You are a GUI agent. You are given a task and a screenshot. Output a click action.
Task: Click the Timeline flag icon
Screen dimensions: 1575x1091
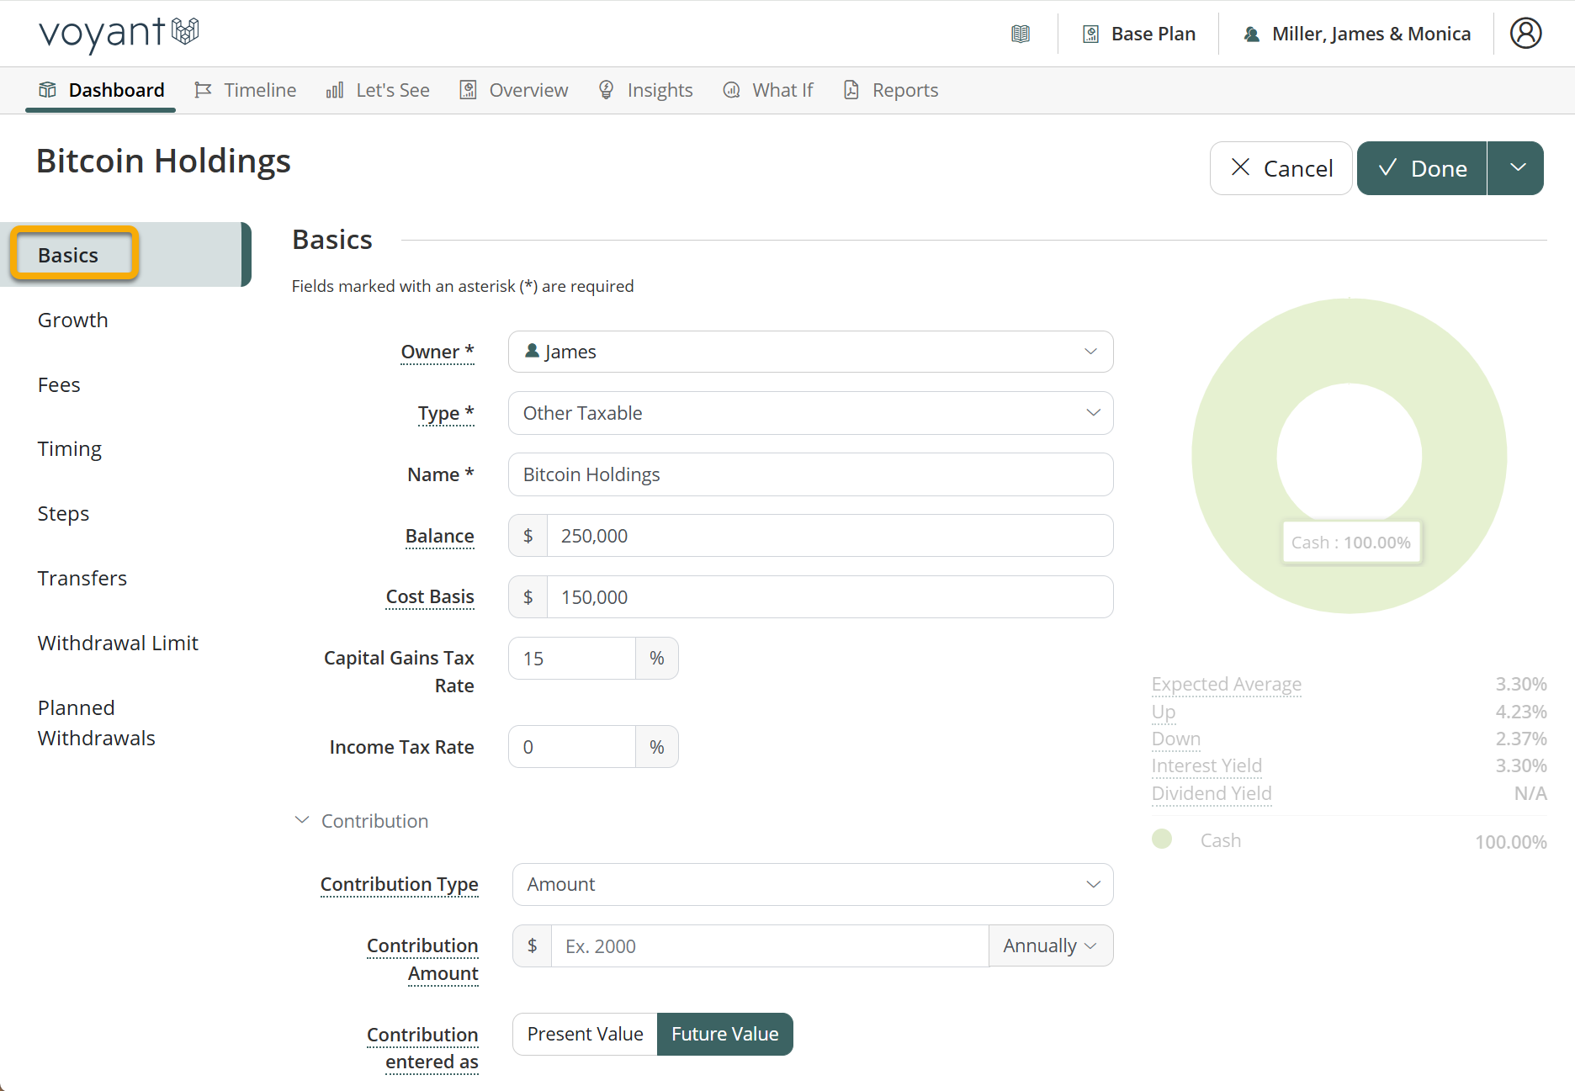point(203,90)
